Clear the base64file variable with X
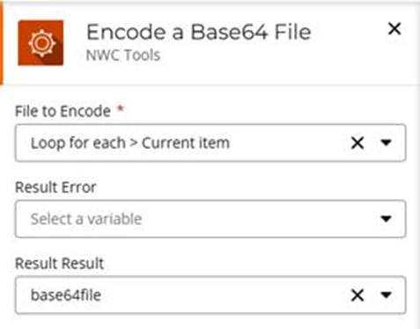This screenshot has height=329, width=420. [x=357, y=295]
